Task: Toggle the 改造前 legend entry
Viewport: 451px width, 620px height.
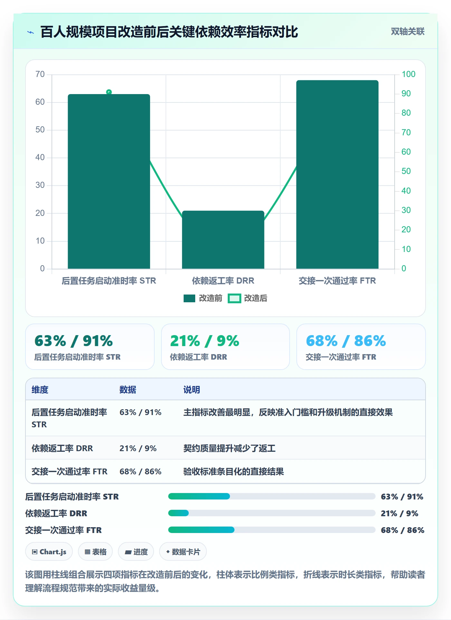Action: (203, 298)
